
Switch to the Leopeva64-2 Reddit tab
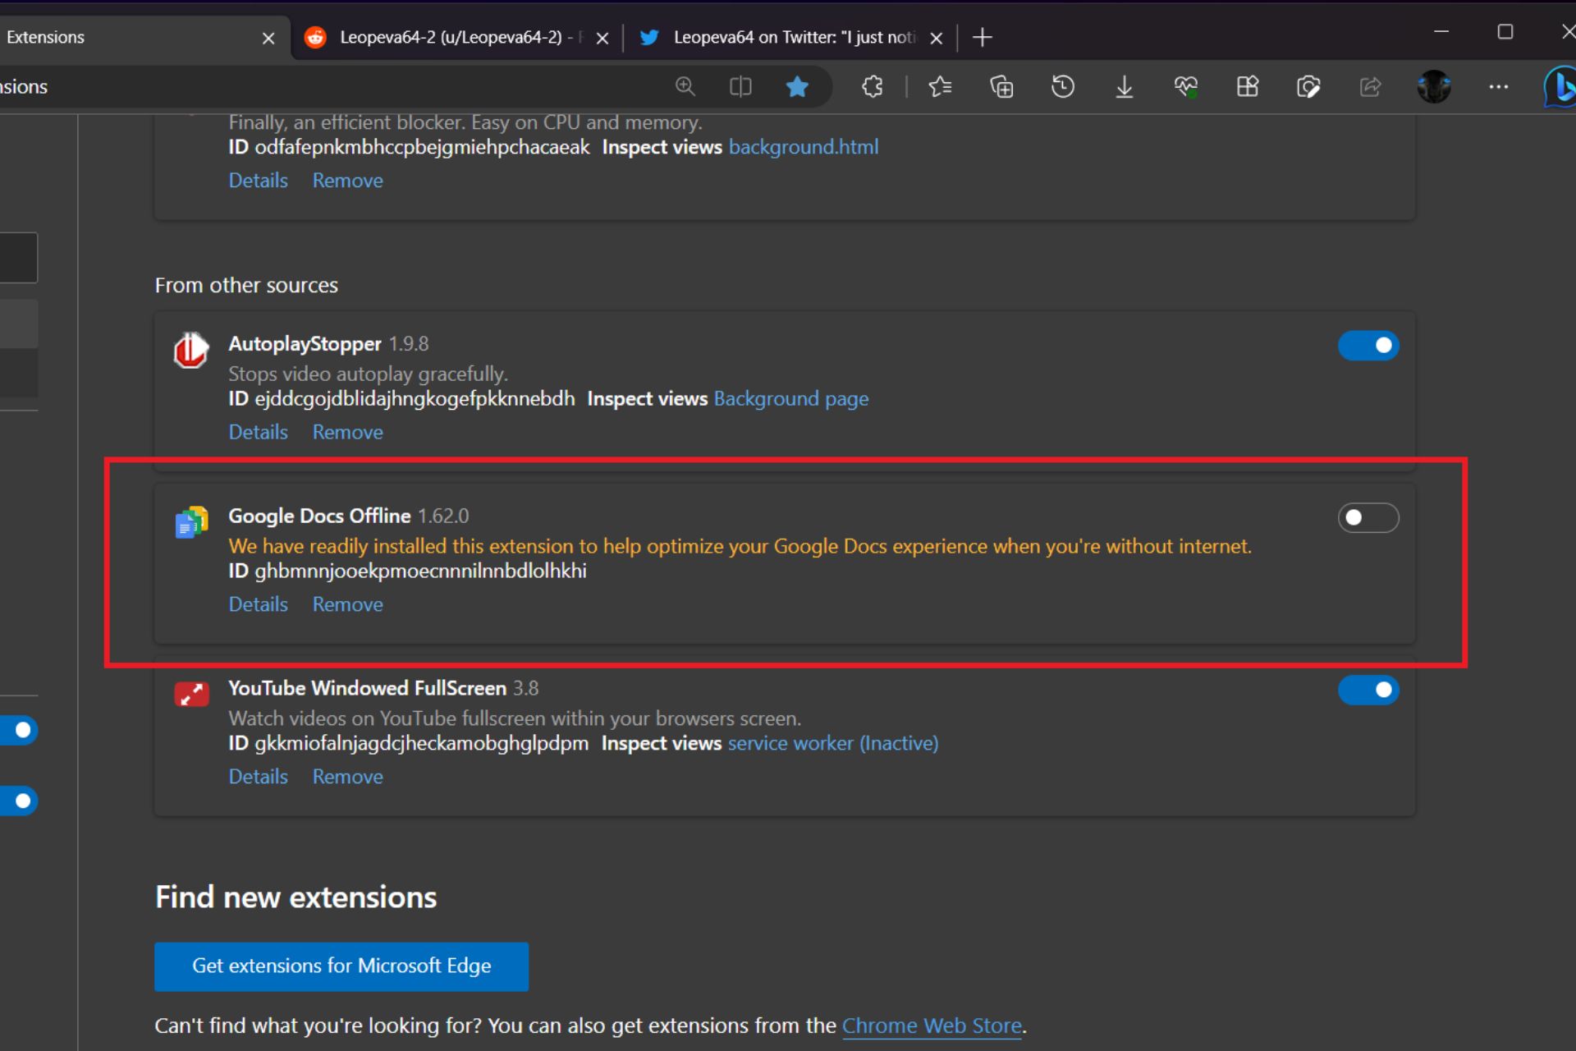tap(457, 38)
